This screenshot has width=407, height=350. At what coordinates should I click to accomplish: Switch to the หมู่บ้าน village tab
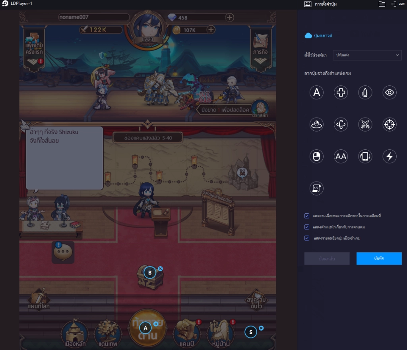tap(221, 334)
